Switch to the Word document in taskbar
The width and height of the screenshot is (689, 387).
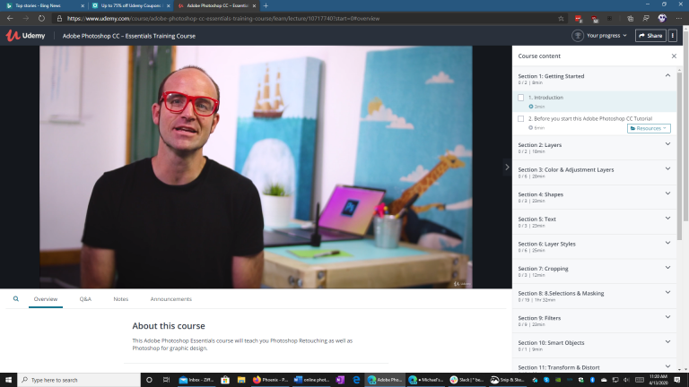pyautogui.click(x=311, y=380)
